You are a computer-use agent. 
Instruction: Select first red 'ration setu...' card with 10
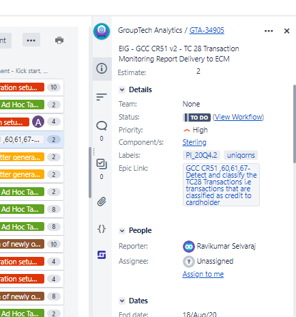point(31,87)
